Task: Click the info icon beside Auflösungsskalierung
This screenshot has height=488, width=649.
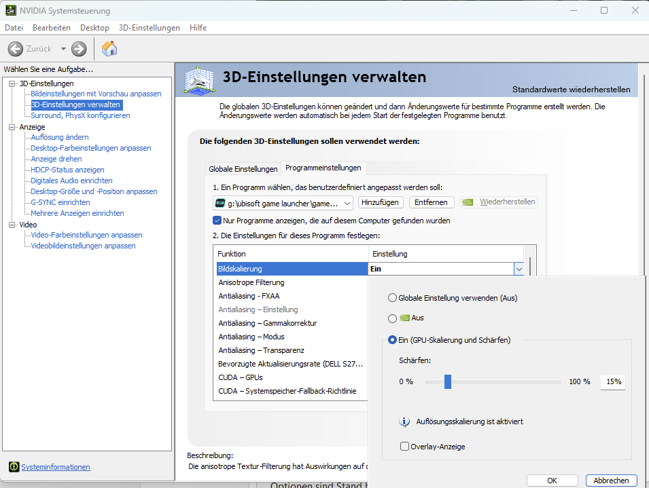Action: pos(404,421)
